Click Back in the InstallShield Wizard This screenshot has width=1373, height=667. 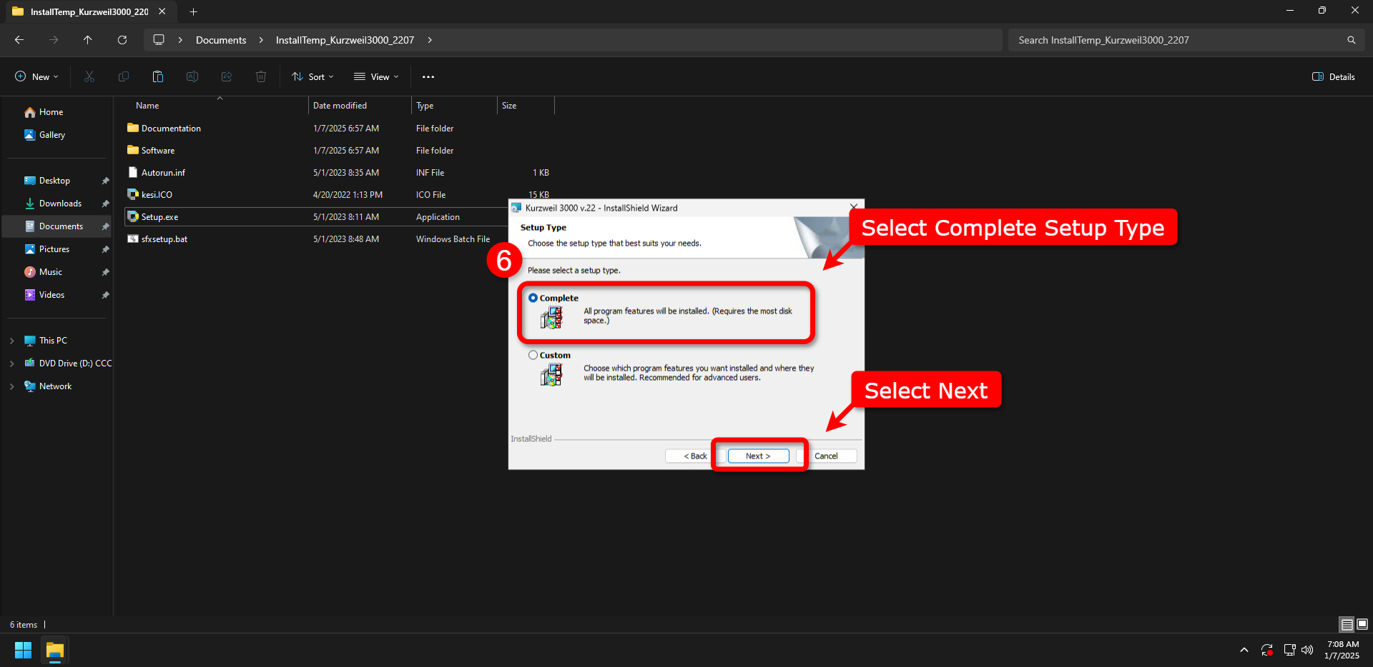coord(695,456)
